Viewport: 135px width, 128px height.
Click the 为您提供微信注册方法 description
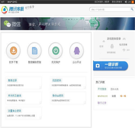click(15, 85)
